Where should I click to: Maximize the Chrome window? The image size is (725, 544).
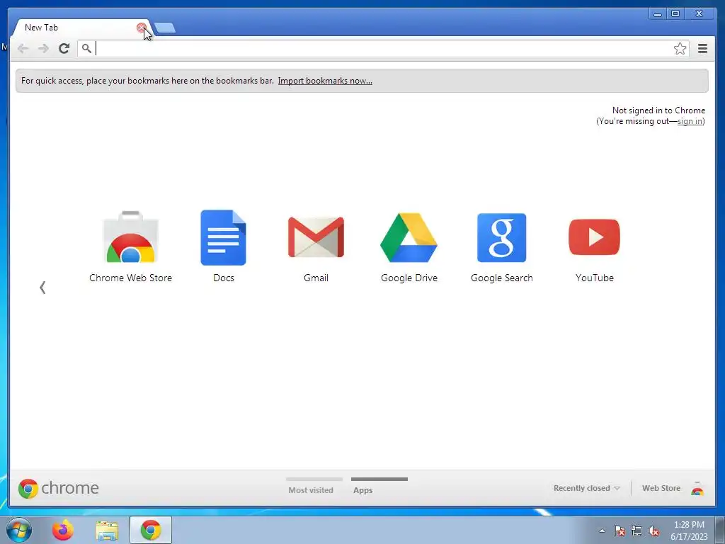pos(675,14)
